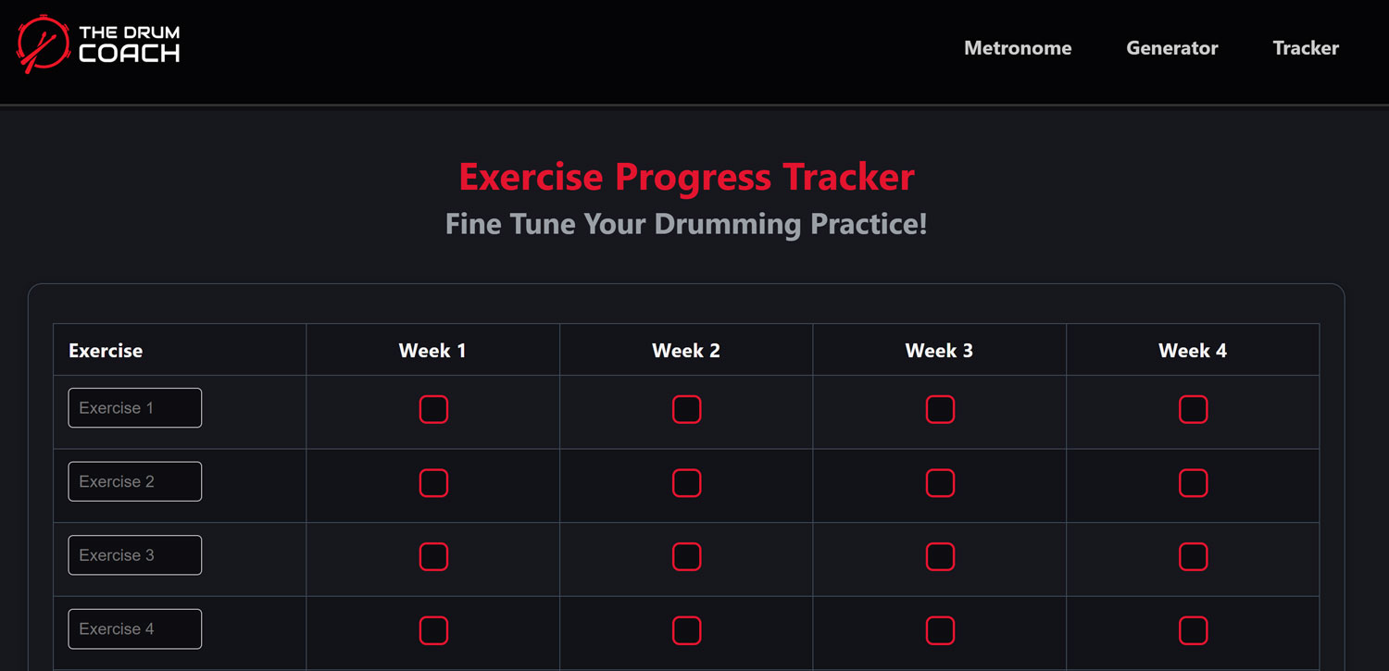
Task: Open the Generator page
Action: point(1171,48)
